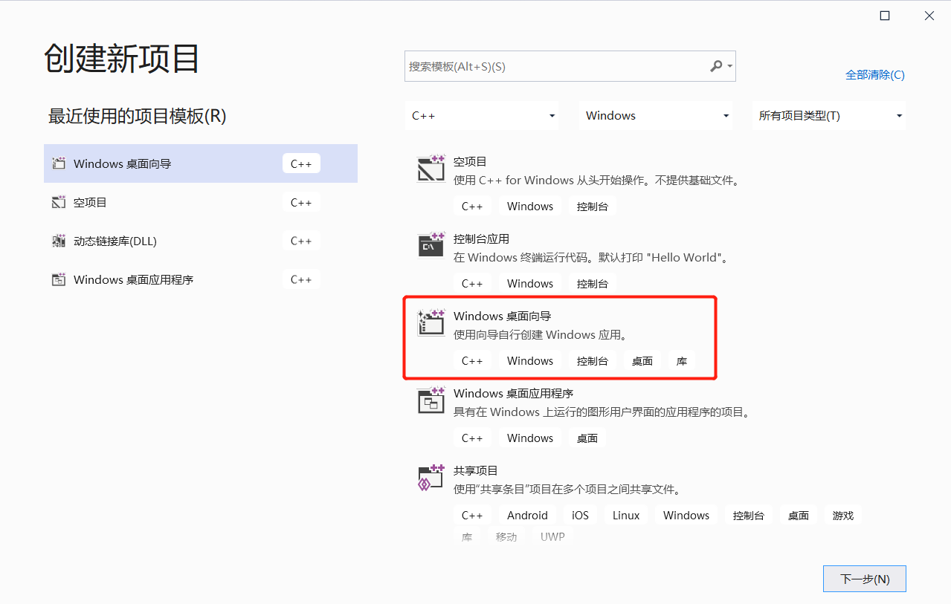Image resolution: width=951 pixels, height=604 pixels.
Task: Open the Windows platform filter dropdown
Action: pyautogui.click(x=656, y=116)
